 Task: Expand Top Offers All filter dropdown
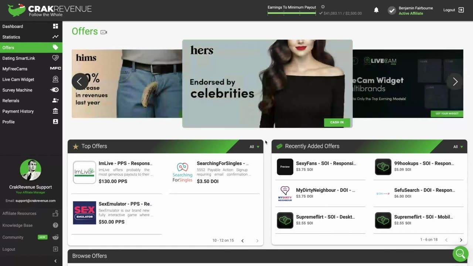click(x=254, y=147)
